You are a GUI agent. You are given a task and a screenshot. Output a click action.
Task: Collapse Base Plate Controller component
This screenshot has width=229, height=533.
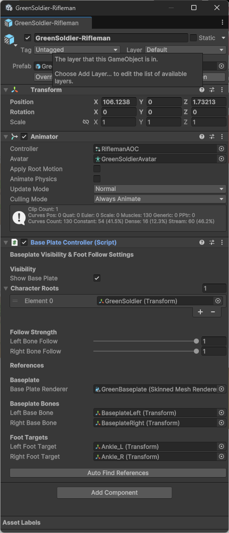[6, 242]
